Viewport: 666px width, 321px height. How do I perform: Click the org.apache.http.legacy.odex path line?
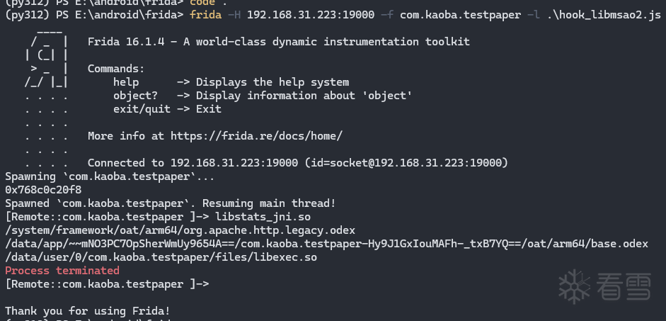(180, 230)
